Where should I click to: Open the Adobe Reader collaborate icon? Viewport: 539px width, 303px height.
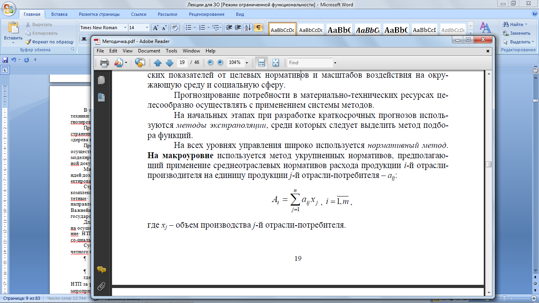[118, 63]
